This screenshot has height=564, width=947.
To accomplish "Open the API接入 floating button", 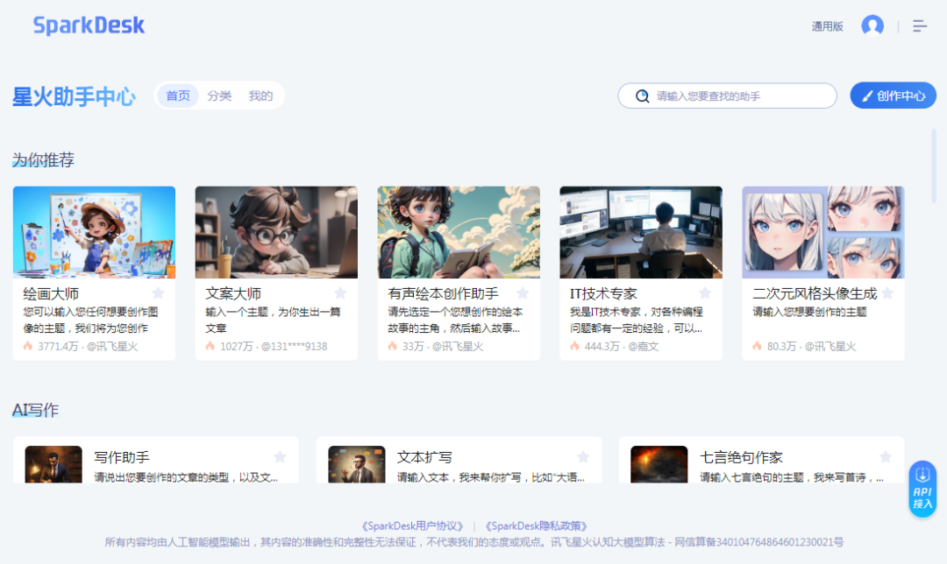I will tap(922, 490).
